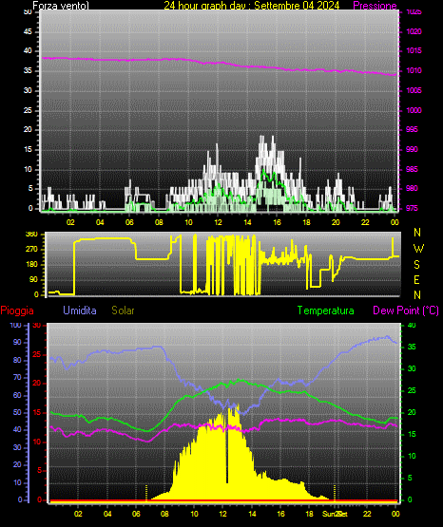The width and height of the screenshot is (443, 527).
Task: Click the green 25 on the temperature axis
Action: 412,390
